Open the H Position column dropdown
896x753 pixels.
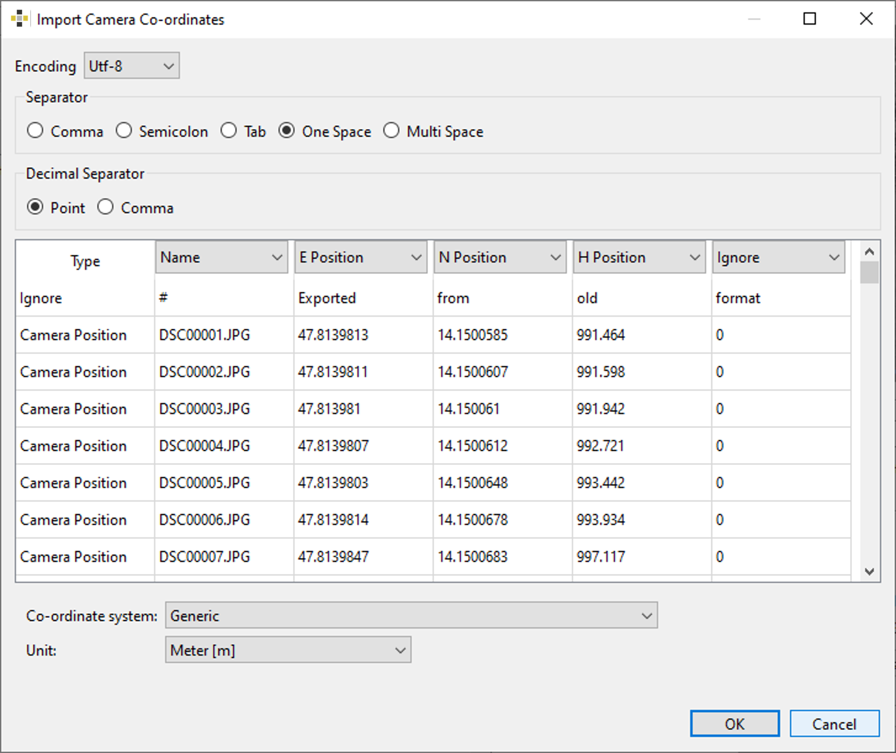639,257
